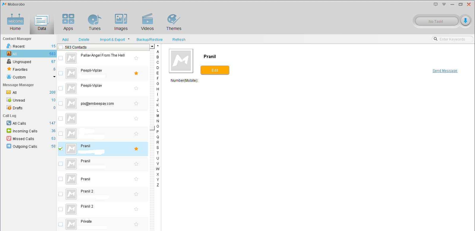Image resolution: width=475 pixels, height=231 pixels.
Task: Show Ungrouped contacts
Action: 28,62
